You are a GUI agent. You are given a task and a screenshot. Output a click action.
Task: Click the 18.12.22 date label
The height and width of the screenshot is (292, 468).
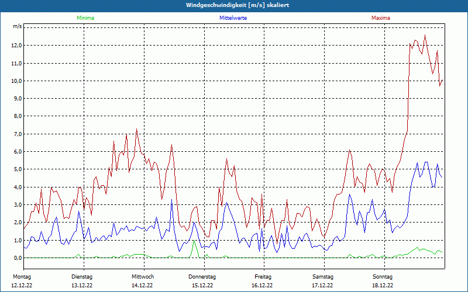[383, 286]
